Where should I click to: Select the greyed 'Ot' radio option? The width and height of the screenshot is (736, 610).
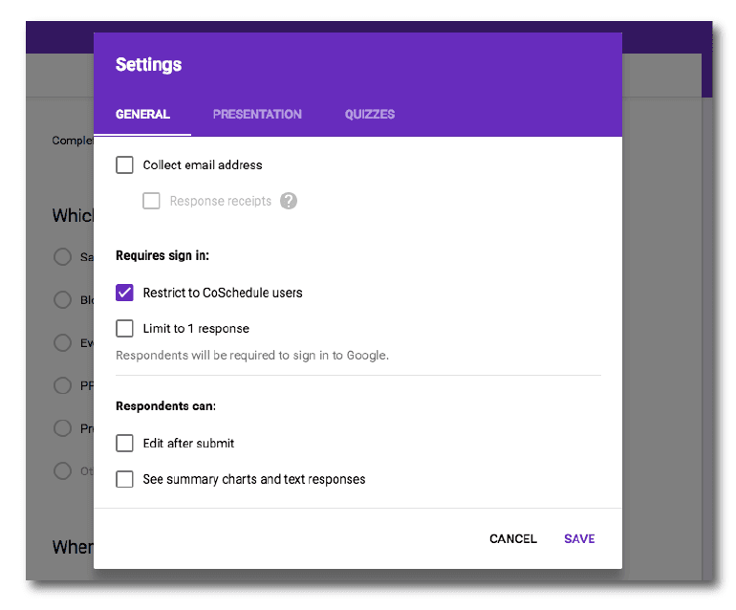(63, 471)
